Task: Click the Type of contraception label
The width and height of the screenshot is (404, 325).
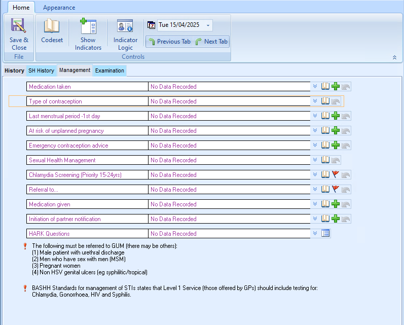Action: pyautogui.click(x=55, y=101)
